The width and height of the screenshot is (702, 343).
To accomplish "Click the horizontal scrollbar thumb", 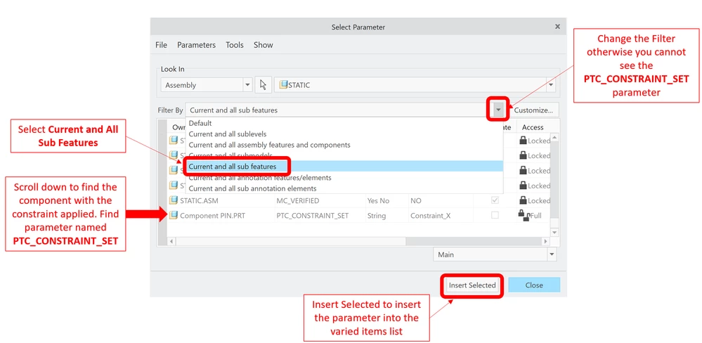I will tap(290, 241).
